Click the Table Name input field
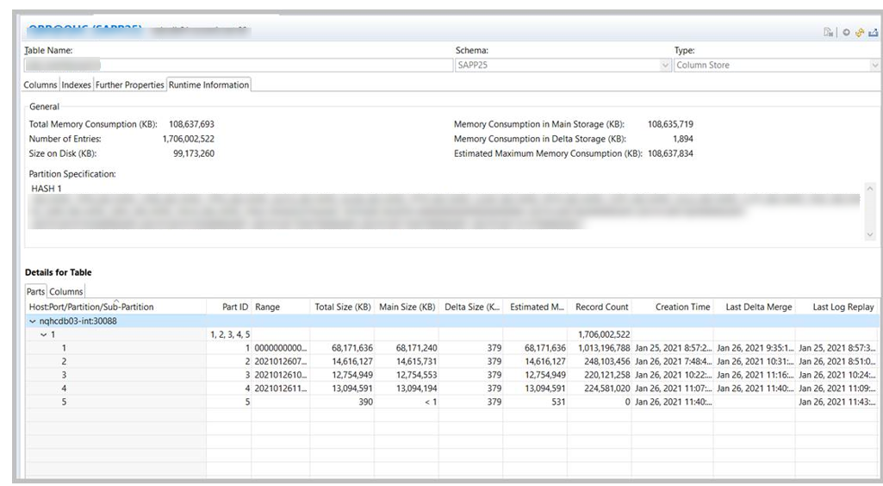 pos(238,65)
